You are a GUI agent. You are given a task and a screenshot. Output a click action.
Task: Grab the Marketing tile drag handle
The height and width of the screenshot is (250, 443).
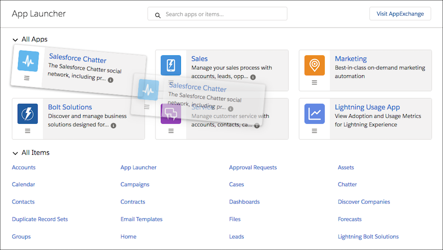[315, 82]
